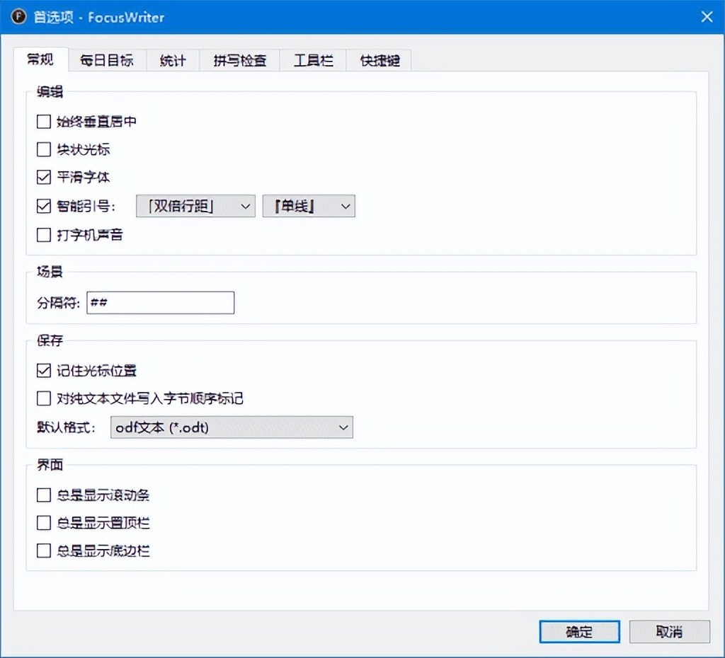Uncheck 记住光标位置 checkbox

click(x=43, y=371)
